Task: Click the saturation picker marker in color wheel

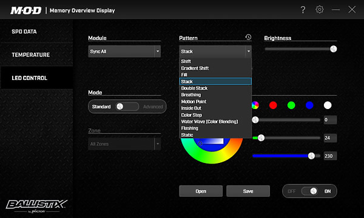Action: [x=200, y=144]
